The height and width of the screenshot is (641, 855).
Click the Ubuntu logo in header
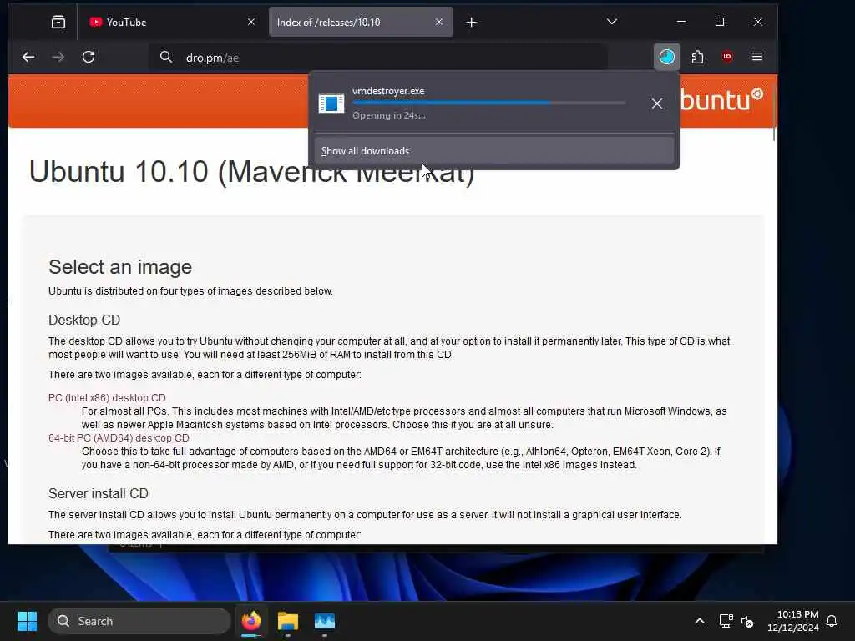[x=721, y=100]
